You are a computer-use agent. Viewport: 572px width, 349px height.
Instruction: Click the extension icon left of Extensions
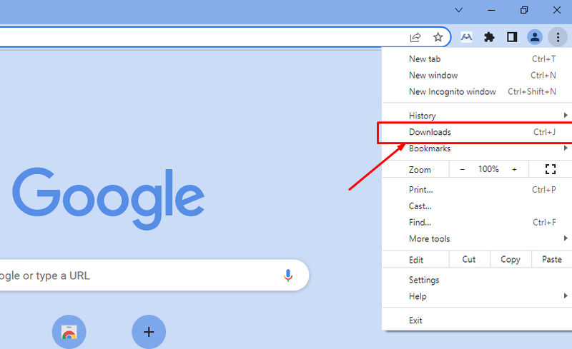(466, 37)
